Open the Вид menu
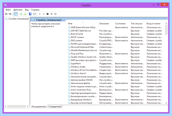 [27, 10]
